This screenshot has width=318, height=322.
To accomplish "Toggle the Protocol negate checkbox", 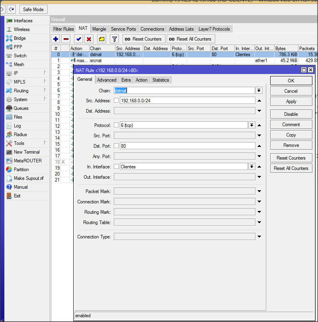I will coord(116,125).
